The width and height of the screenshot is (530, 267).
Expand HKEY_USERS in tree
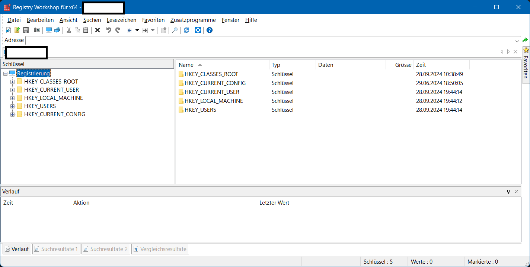(13, 106)
